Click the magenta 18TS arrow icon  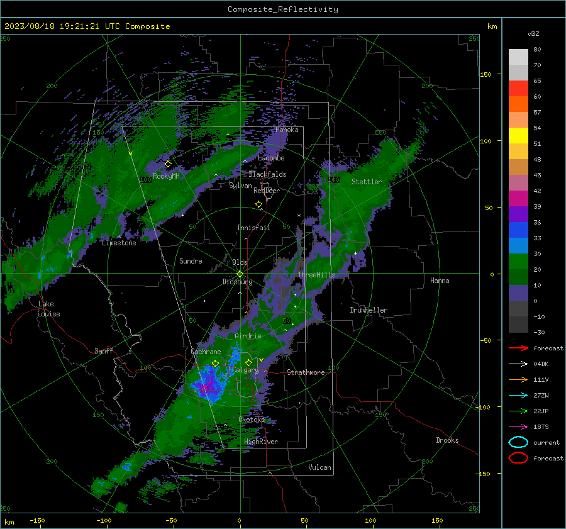point(518,427)
